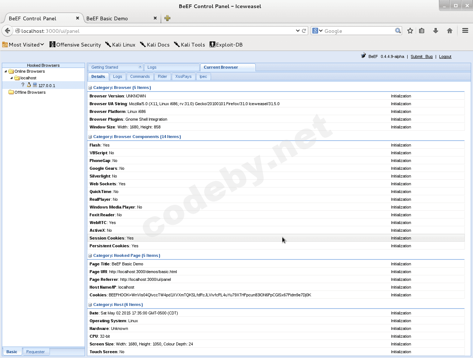Click the Submit Bug link
473x358 pixels.
tap(422, 56)
